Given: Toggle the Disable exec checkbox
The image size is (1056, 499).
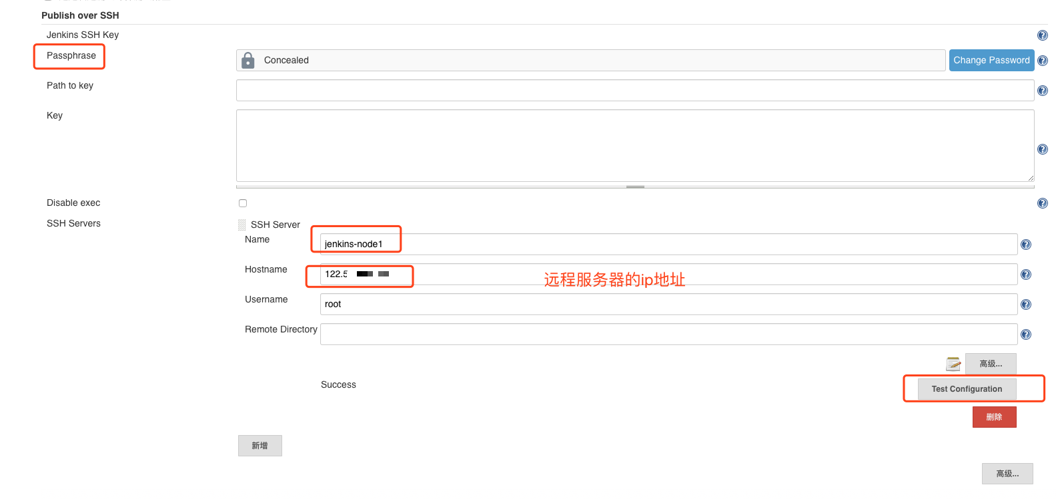Looking at the screenshot, I should point(243,203).
